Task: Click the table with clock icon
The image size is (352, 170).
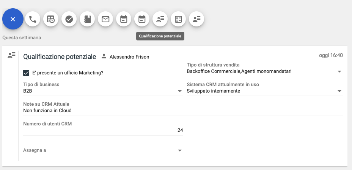Action: (x=51, y=19)
